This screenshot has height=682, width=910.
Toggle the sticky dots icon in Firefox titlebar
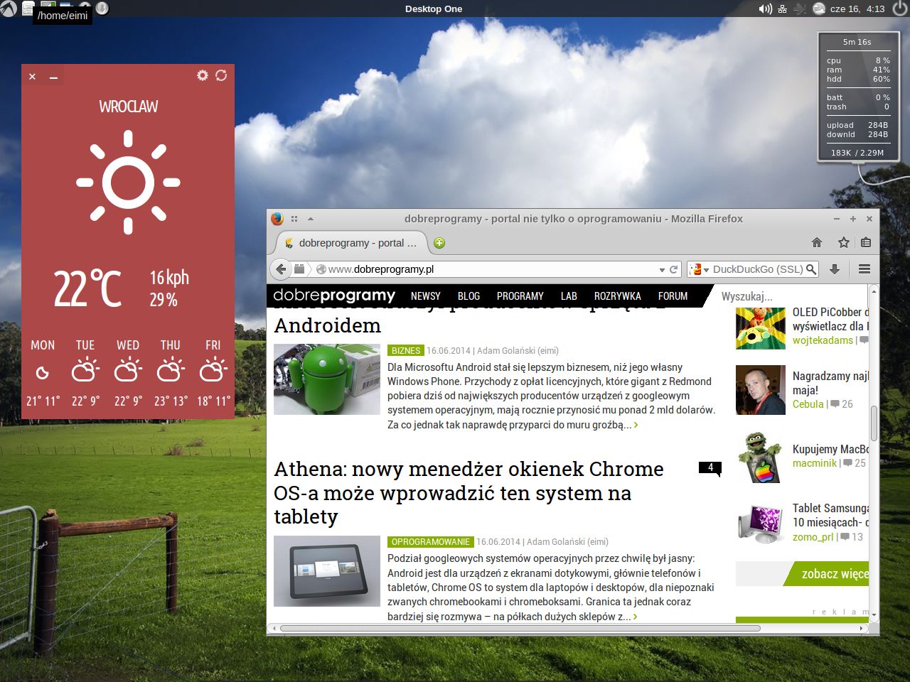[x=294, y=219]
